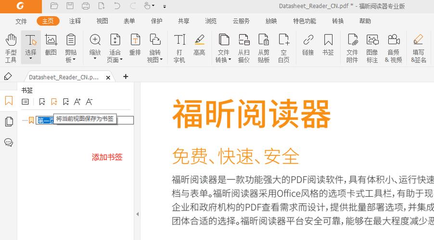
Task: Select the orange bookmark icon in the tree
Action: pyautogui.click(x=31, y=120)
